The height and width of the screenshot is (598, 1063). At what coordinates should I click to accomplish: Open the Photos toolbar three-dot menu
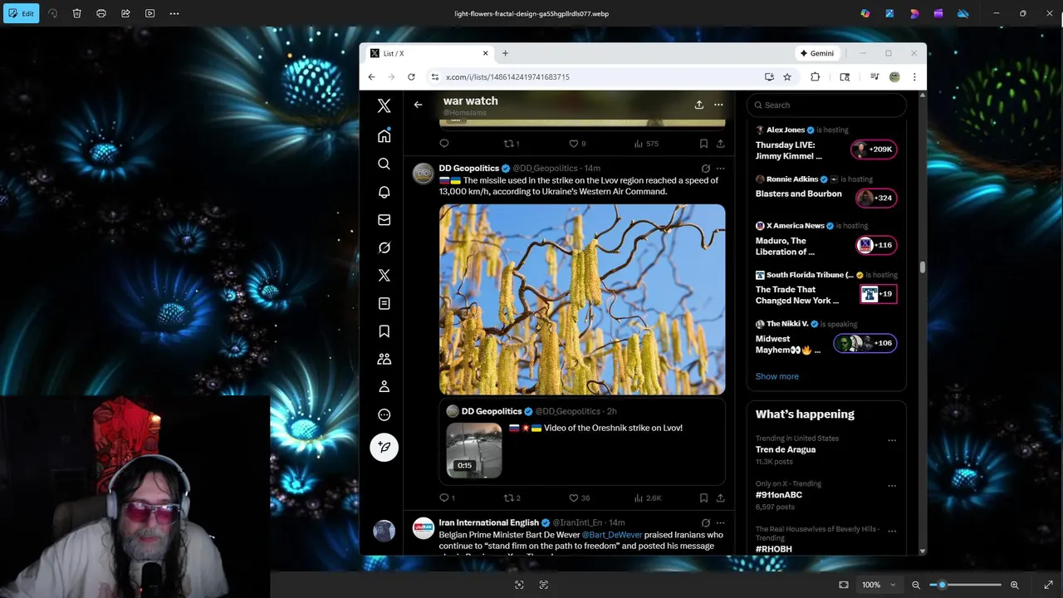tap(174, 13)
